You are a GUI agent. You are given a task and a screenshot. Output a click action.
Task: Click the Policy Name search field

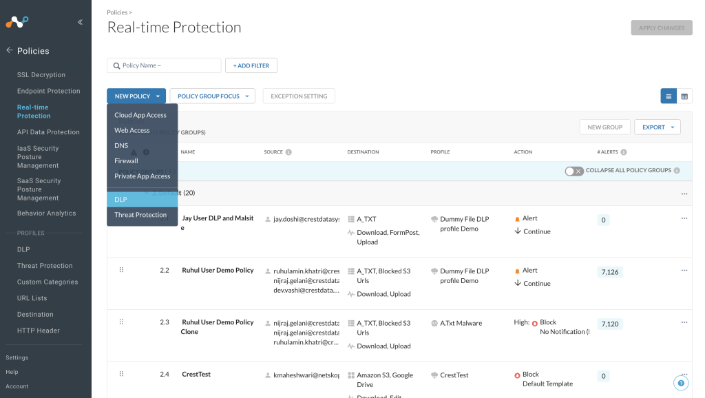[164, 65]
